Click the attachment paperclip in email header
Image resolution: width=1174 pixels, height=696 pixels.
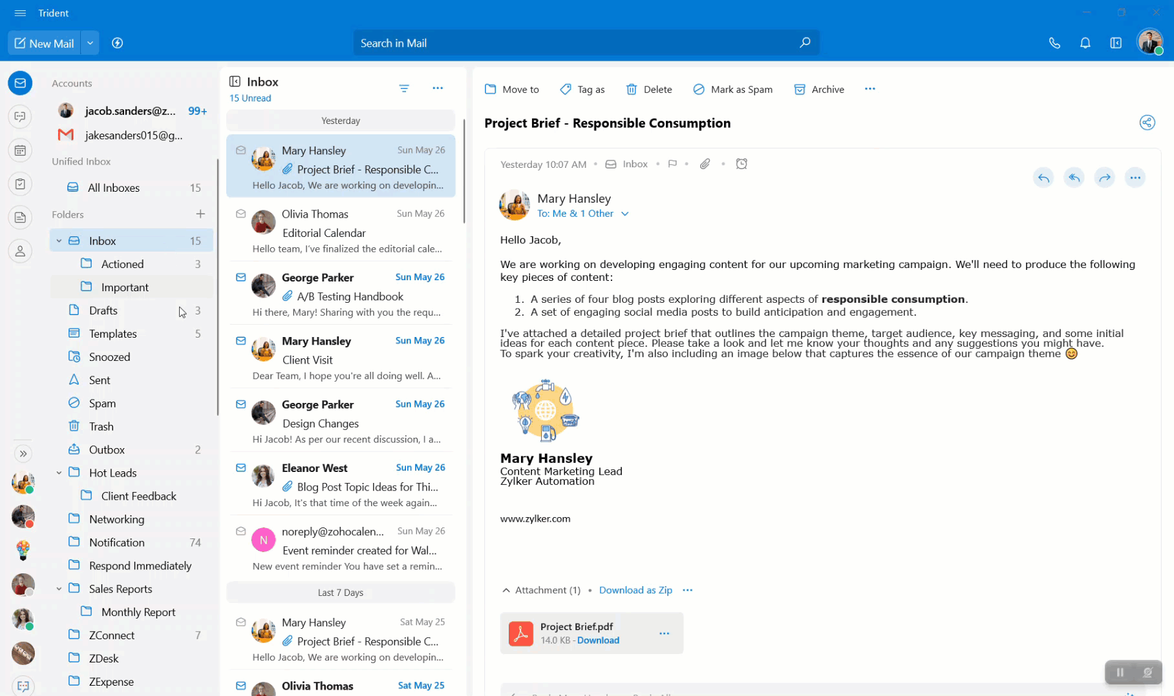tap(705, 164)
